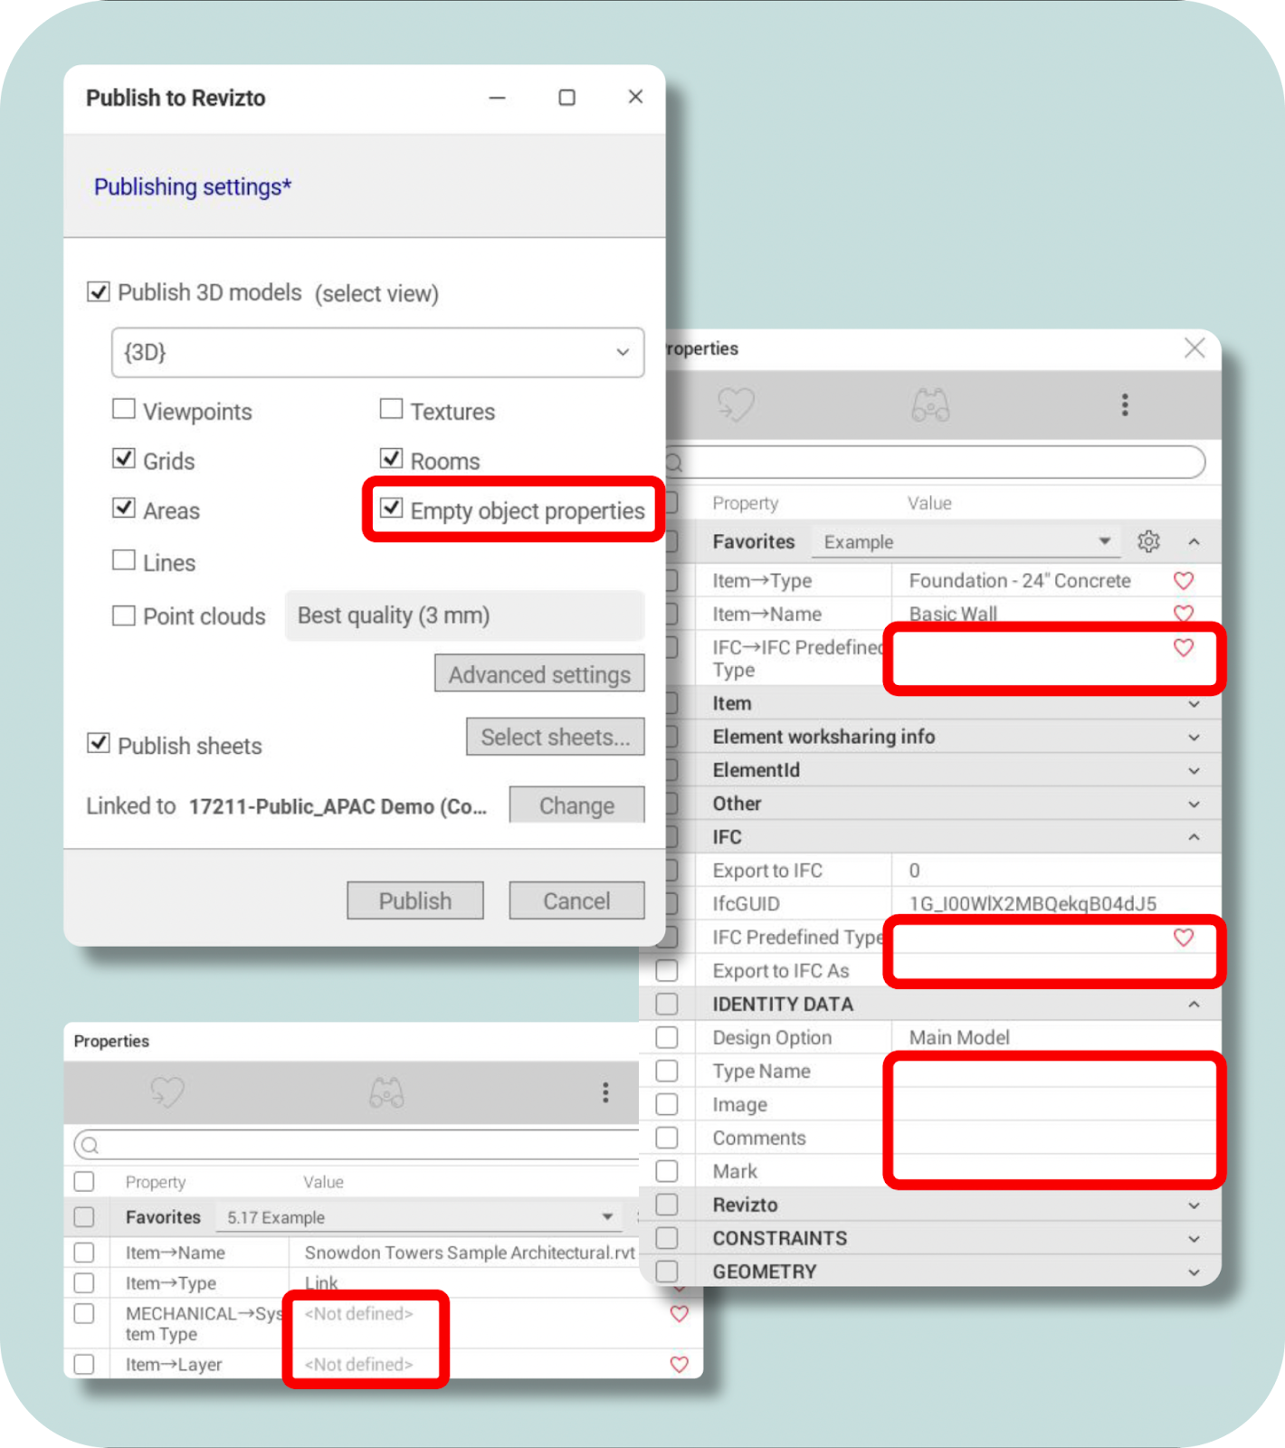Click heart icon on Item→Layer row
This screenshot has height=1448, width=1285.
(680, 1364)
